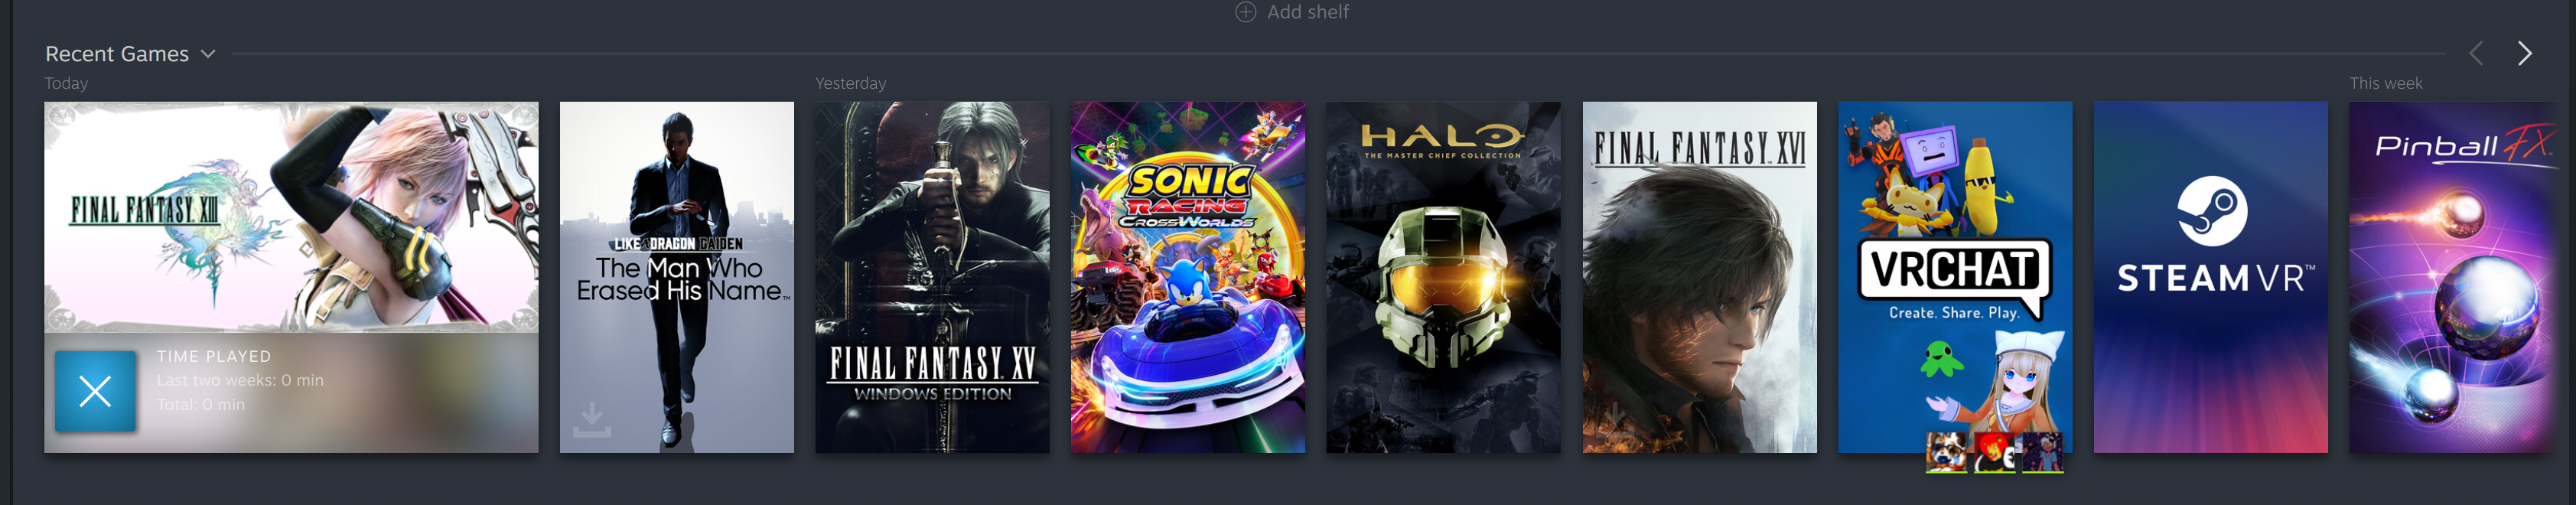Click the Recent Games shelf title
The image size is (2576, 505).
click(117, 54)
